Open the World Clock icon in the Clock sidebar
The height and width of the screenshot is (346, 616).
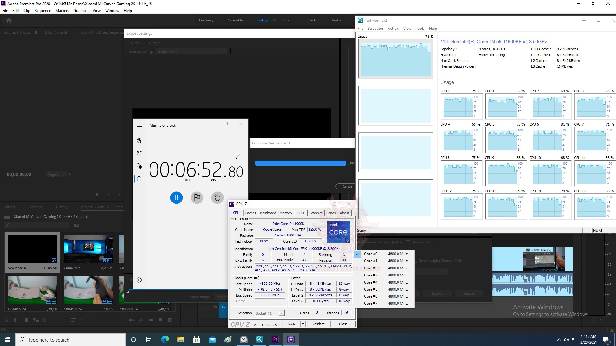tap(139, 166)
